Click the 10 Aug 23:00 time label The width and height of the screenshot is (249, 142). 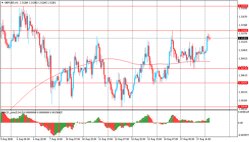tap(89, 139)
